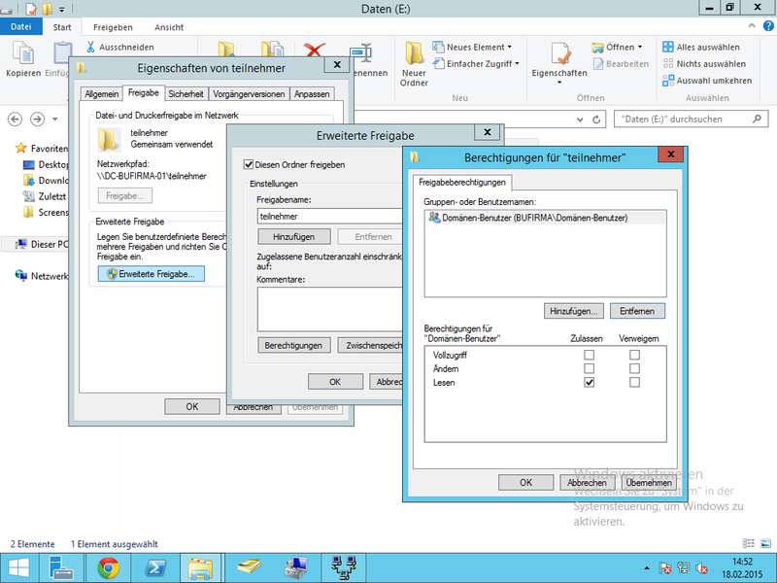Click the Ausschneiden scissors icon
Viewport: 777px width, 583px height.
[91, 47]
